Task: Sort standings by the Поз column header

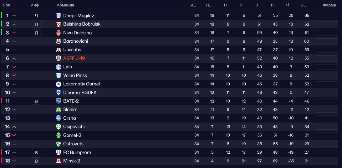Action: (6, 5)
